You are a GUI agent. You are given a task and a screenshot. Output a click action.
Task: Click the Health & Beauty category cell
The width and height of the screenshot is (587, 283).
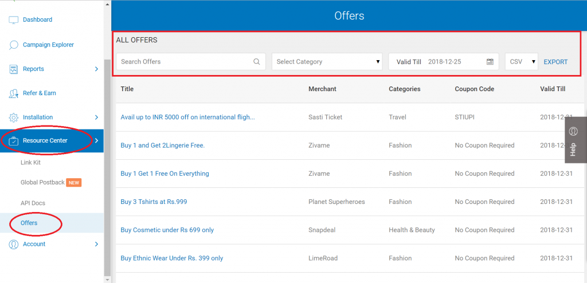point(412,230)
